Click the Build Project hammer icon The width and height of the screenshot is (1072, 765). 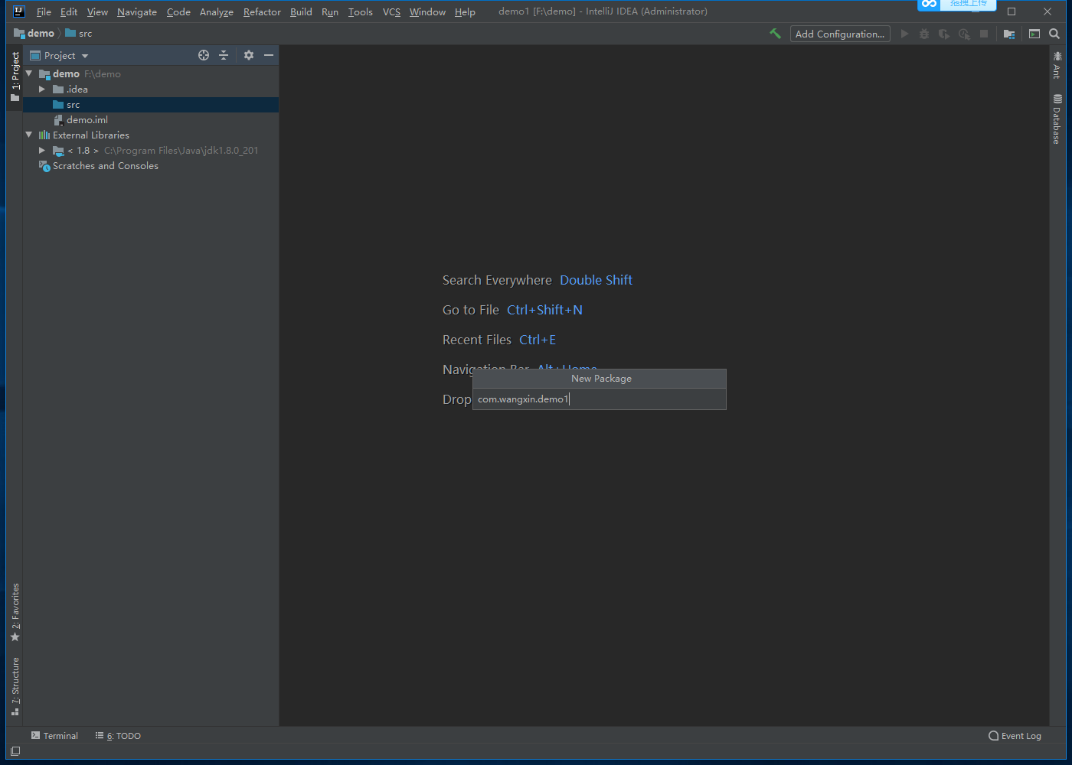pos(775,34)
